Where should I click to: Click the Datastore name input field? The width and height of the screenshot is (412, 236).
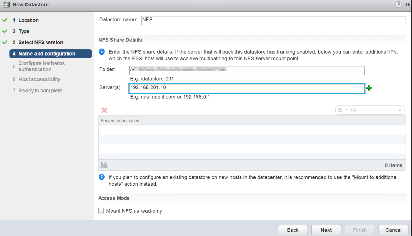tap(274, 21)
